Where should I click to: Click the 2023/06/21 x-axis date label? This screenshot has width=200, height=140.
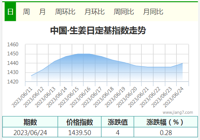pos(138,97)
